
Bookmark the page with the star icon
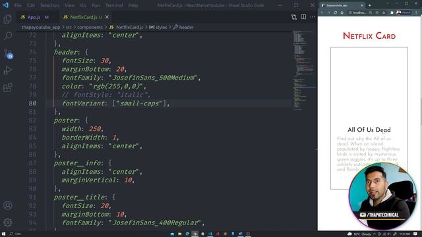pos(384,13)
